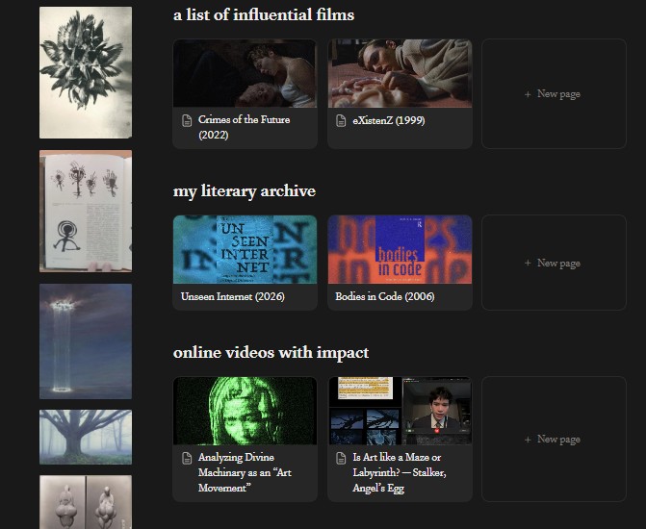Click the open book with figure drawings image
The image size is (646, 529).
[x=86, y=212]
